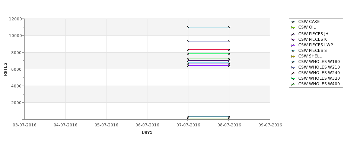Click the 07-07-2016 x-axis date label
This screenshot has width=363, height=159.
(188, 125)
